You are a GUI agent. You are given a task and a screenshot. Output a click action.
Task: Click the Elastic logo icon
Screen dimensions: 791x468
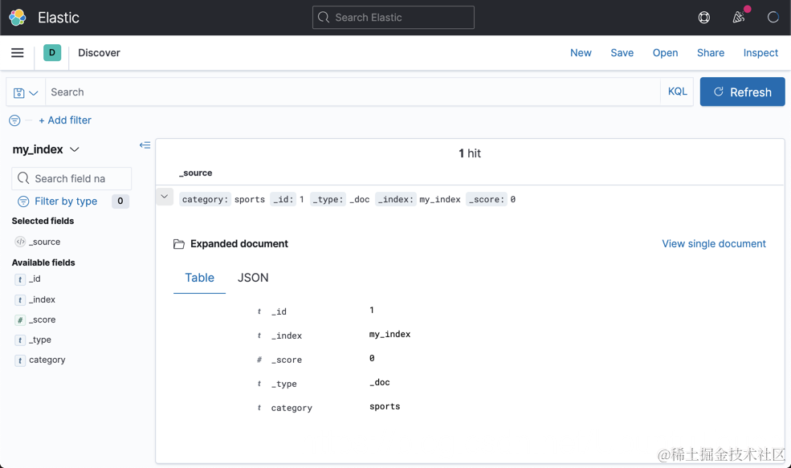(18, 17)
